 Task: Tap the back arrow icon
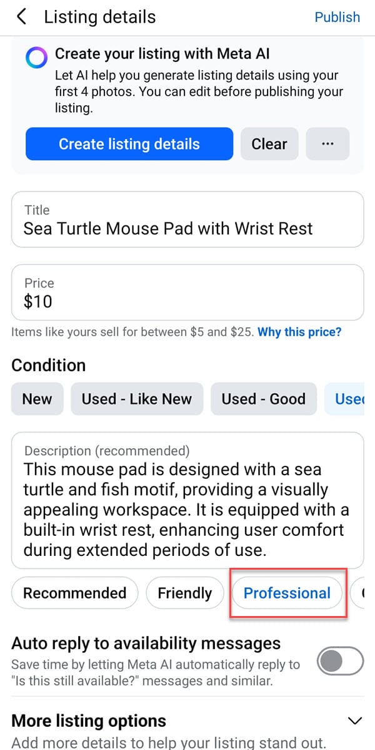pyautogui.click(x=22, y=17)
